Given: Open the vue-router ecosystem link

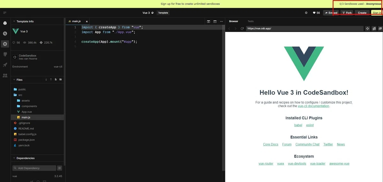Looking at the screenshot, I should tap(266, 164).
